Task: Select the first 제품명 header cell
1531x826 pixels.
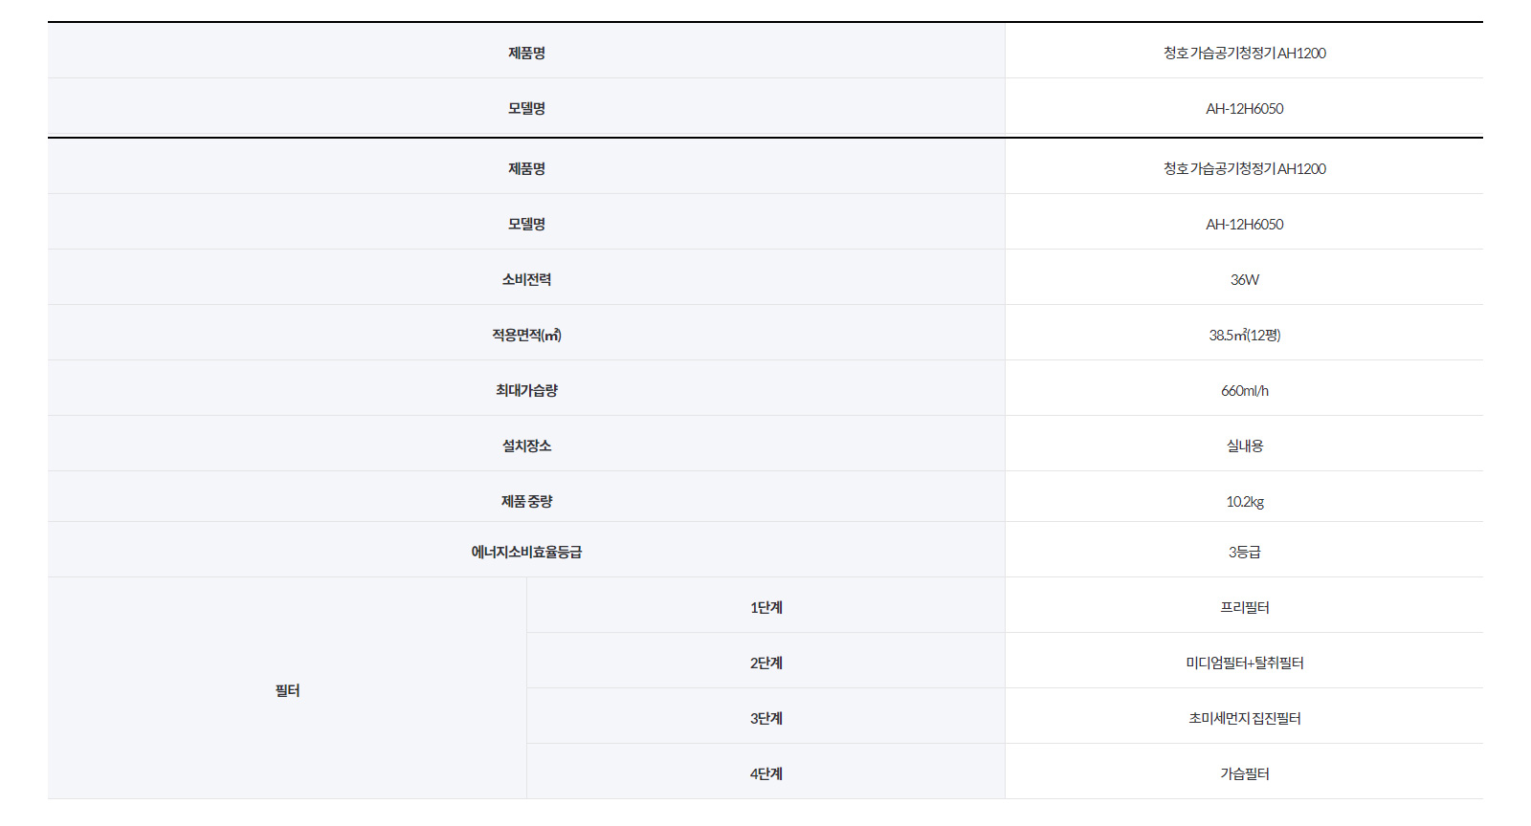Action: point(526,51)
